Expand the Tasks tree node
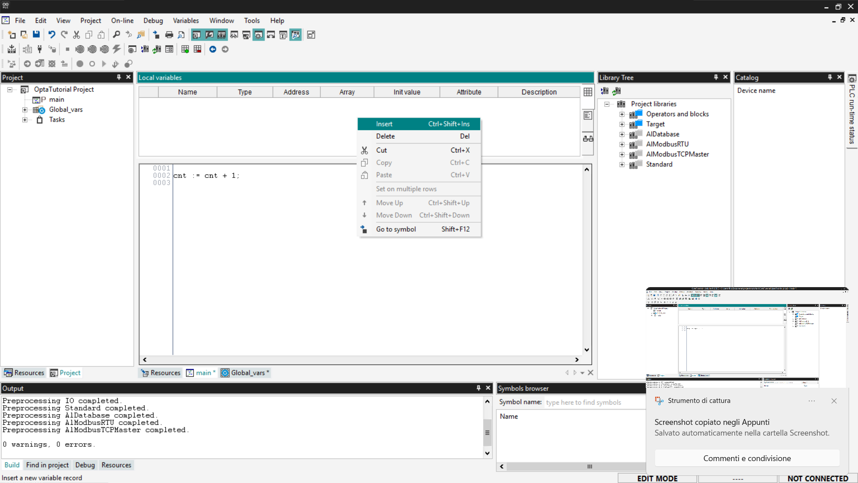Screen dimensions: 858x483 click(x=25, y=120)
